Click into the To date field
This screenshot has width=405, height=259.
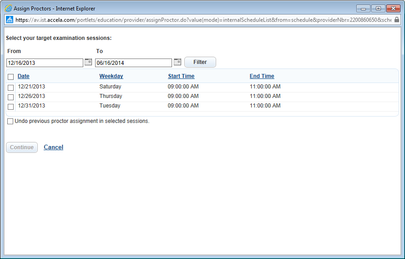point(133,63)
